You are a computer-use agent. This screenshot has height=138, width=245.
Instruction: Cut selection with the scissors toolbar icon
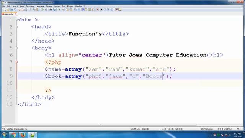coord(31,10)
